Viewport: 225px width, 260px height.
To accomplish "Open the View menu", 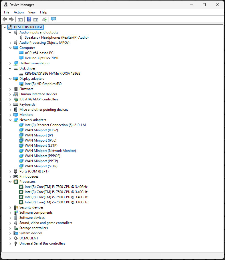I will [x=32, y=12].
